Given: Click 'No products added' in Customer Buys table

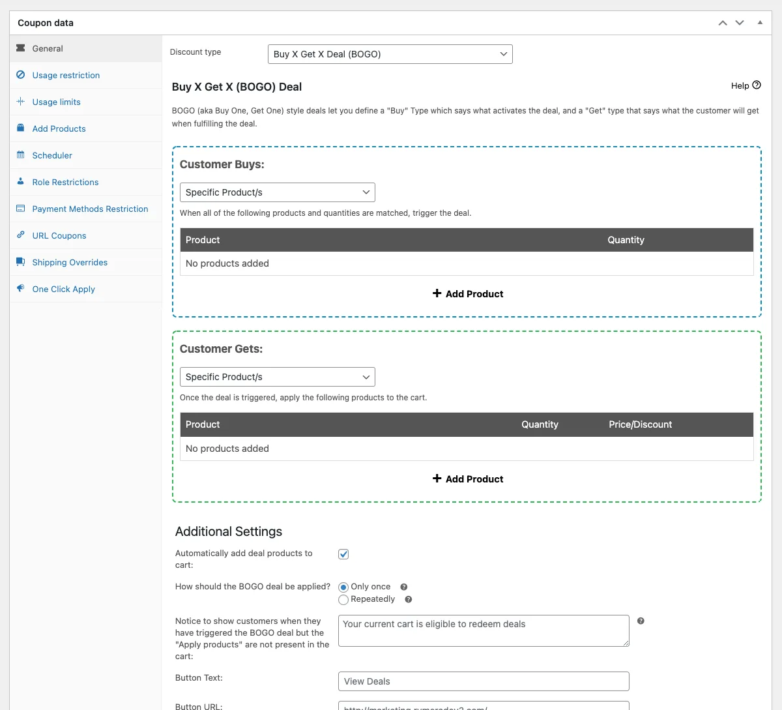Looking at the screenshot, I should click(227, 263).
